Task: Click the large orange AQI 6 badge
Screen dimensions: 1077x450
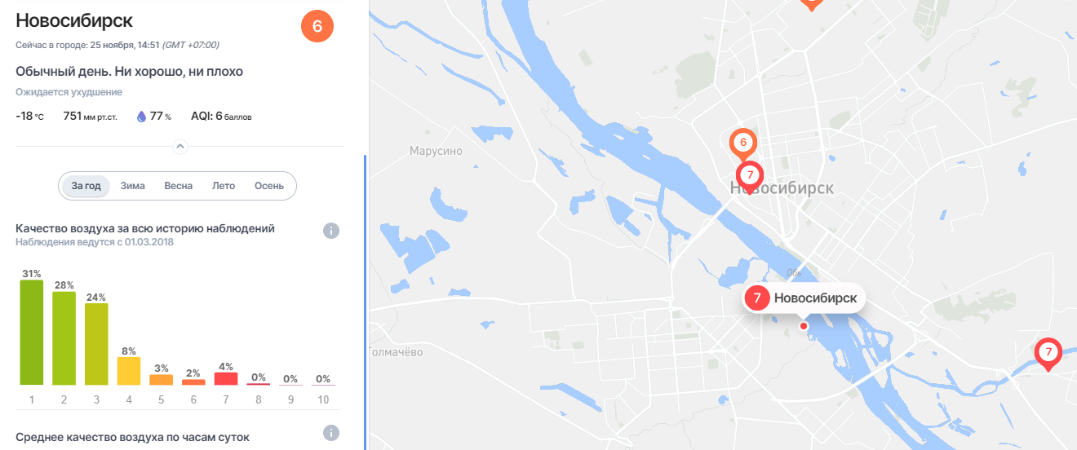Action: pos(317,26)
